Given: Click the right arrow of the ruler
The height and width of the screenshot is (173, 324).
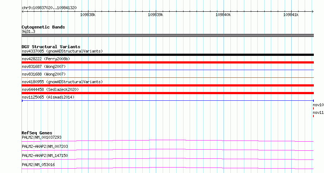Looking at the screenshot, I should tap(313, 11).
